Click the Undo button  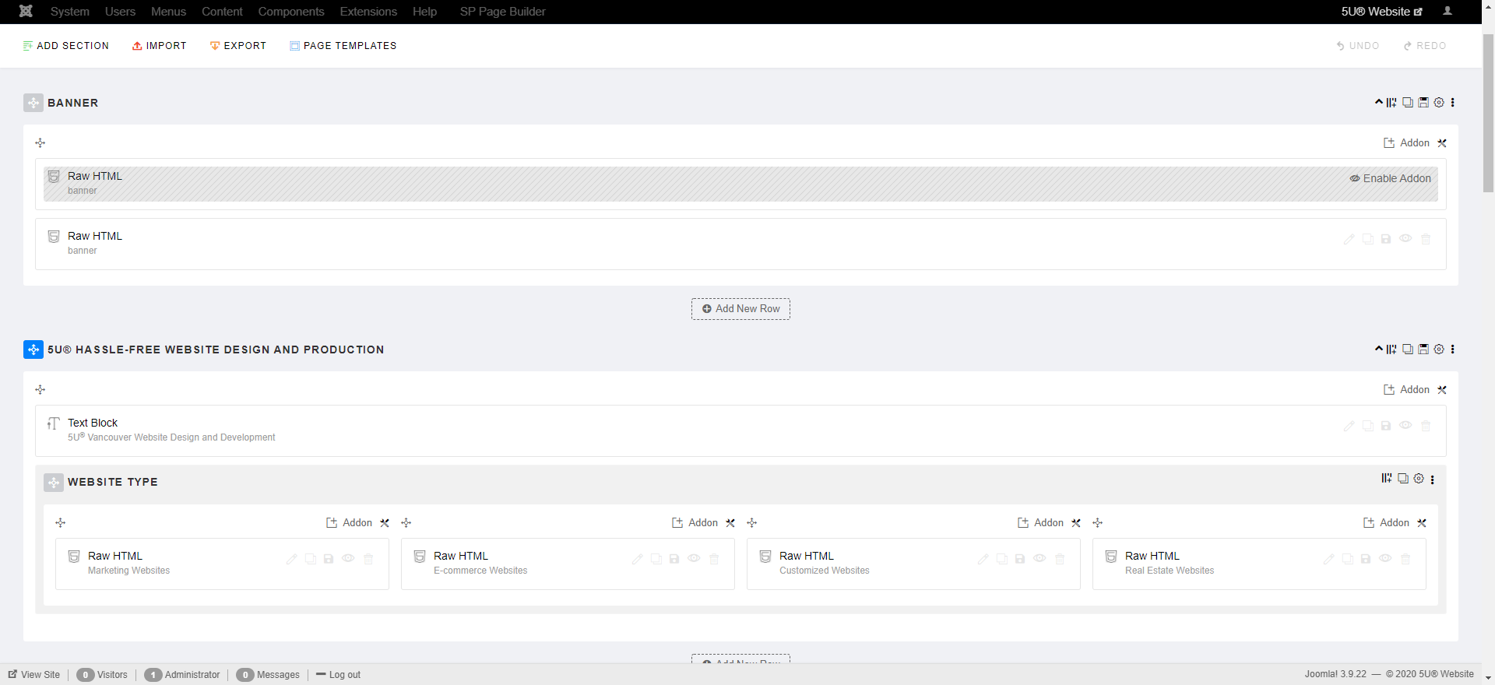click(x=1358, y=46)
